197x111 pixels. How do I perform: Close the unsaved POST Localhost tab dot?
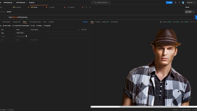click(x=28, y=7)
